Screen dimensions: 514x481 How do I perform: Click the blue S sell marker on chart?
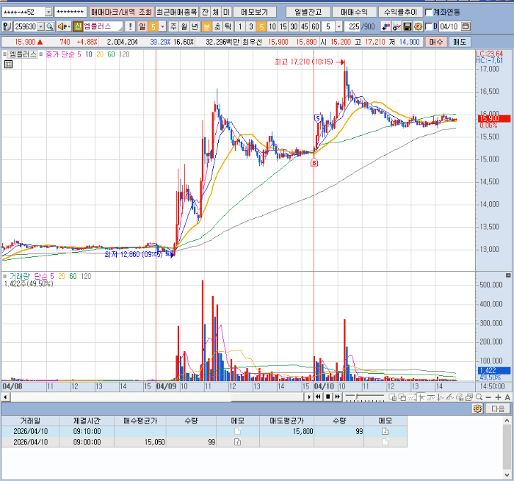tap(317, 118)
